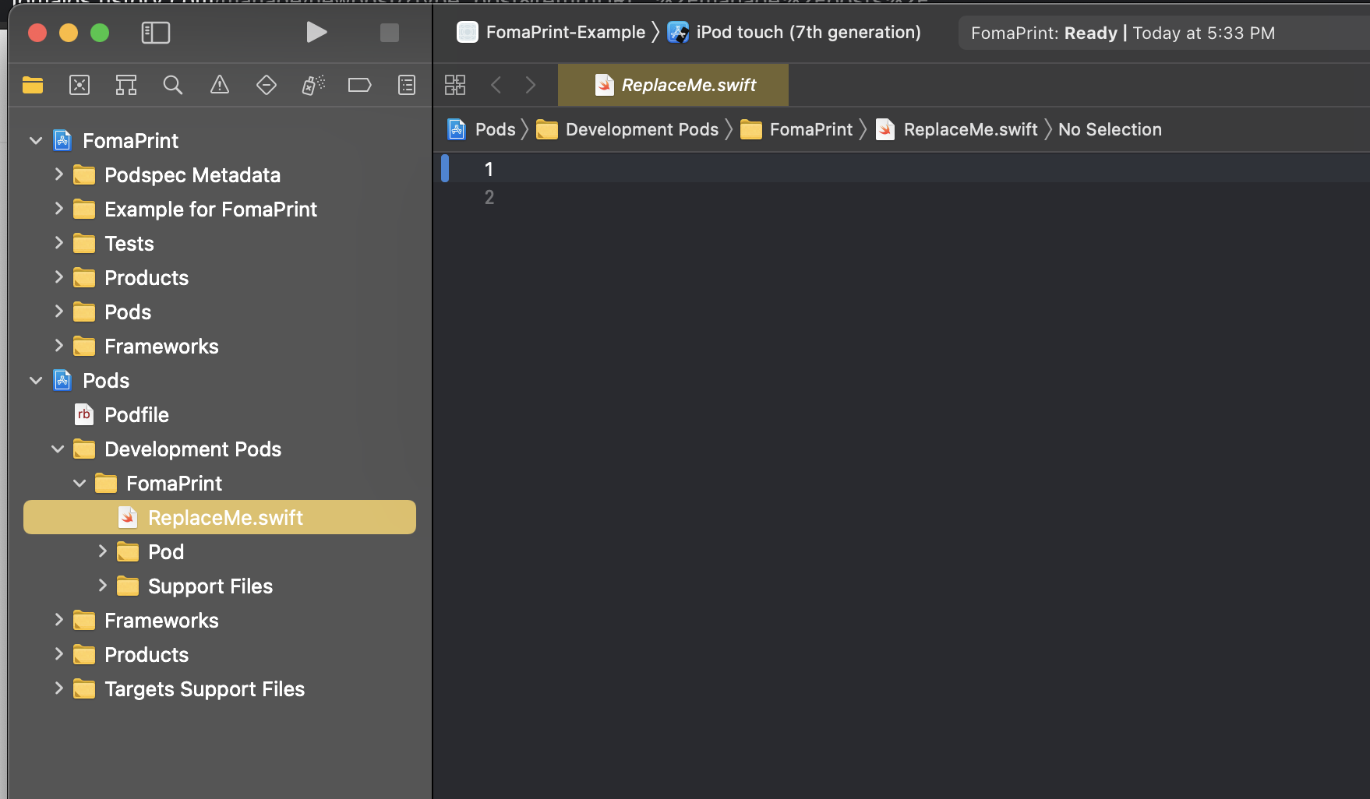Open the related items grid menu
This screenshot has height=799, width=1370.
tap(455, 85)
